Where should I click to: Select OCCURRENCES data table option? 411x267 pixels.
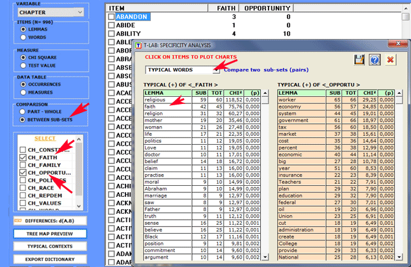coord(23,84)
